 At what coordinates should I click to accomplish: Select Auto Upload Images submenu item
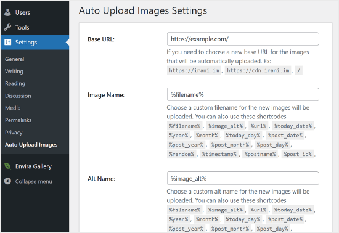pyautogui.click(x=31, y=145)
